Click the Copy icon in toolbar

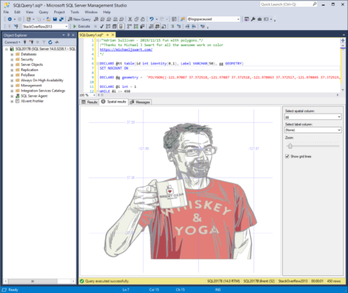click(137, 19)
